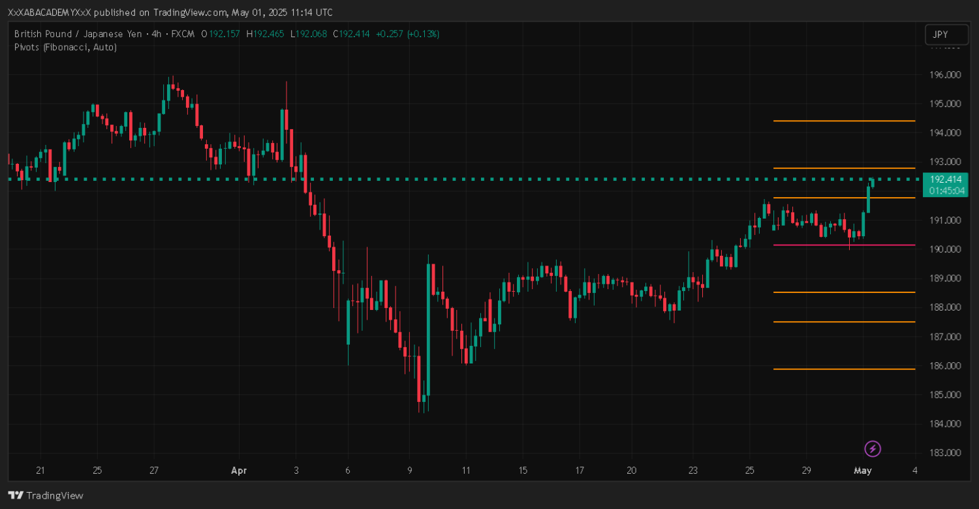Click the 01:45:04 candle countdown timer
The width and height of the screenshot is (979, 509).
[946, 191]
